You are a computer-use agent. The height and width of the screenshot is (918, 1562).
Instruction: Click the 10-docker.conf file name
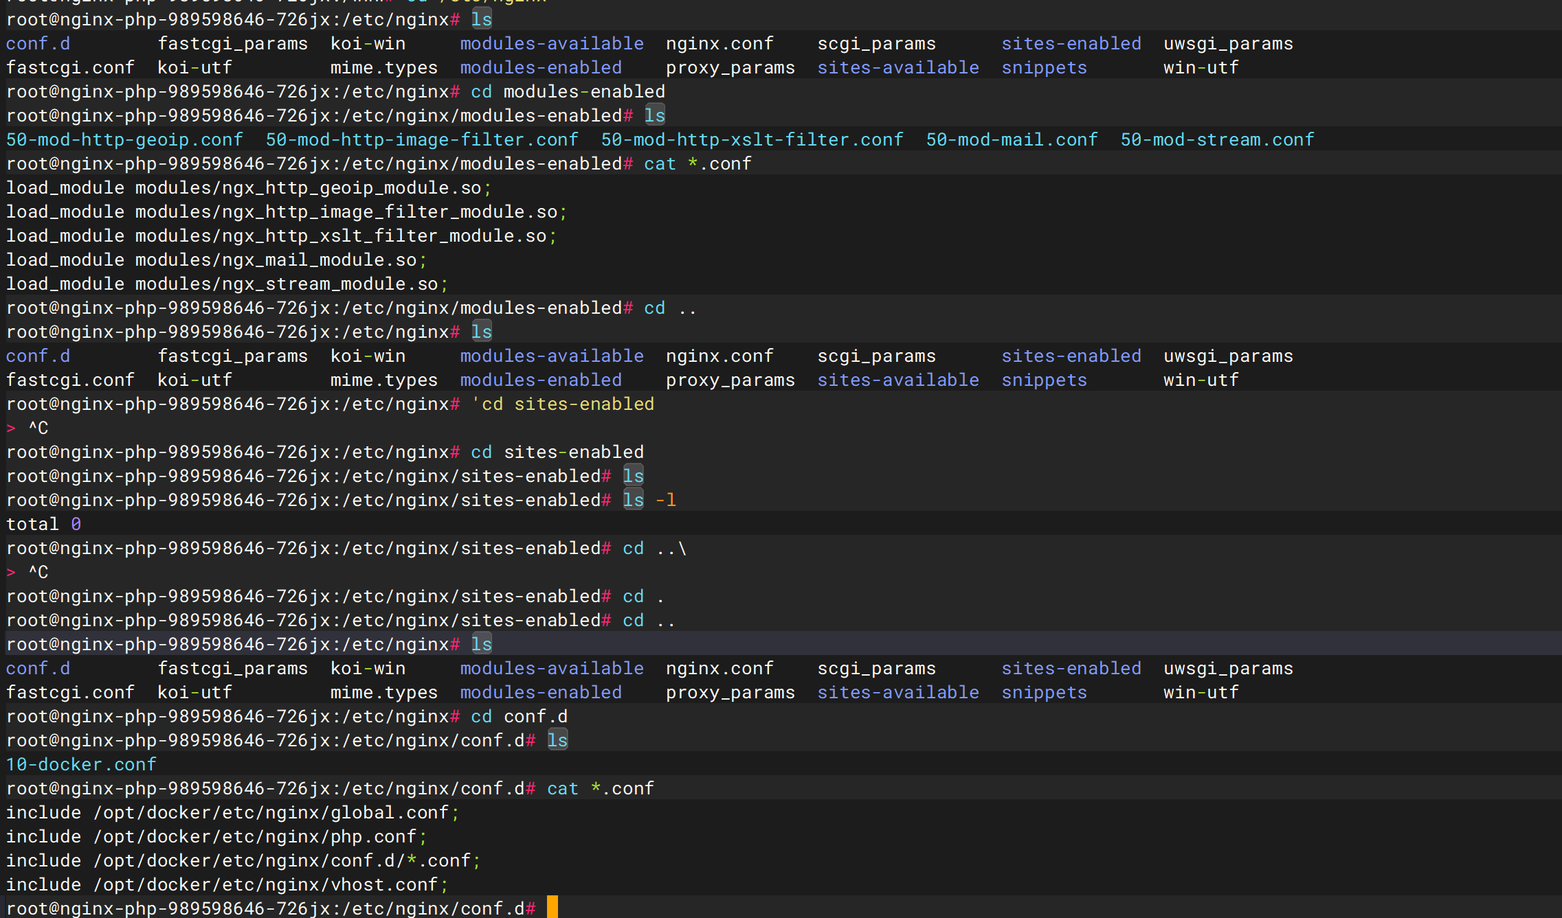tap(81, 764)
